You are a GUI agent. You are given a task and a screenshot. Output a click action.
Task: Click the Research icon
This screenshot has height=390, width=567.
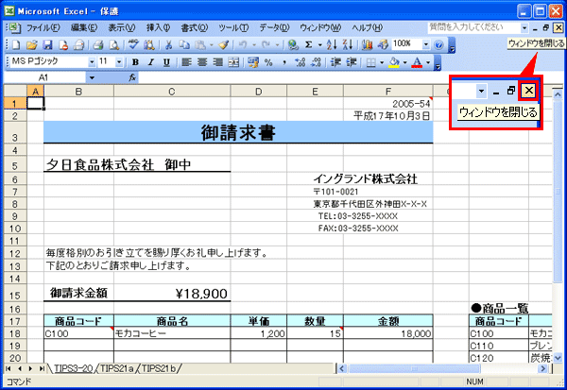[x=149, y=44]
